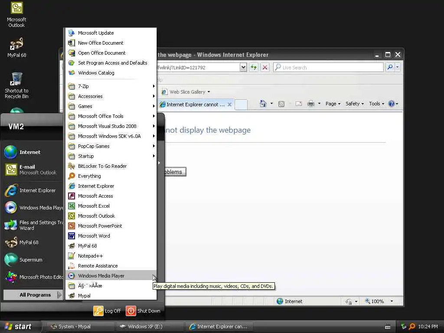
Task: Open the 100% zoom level dropdown
Action: coord(392,301)
